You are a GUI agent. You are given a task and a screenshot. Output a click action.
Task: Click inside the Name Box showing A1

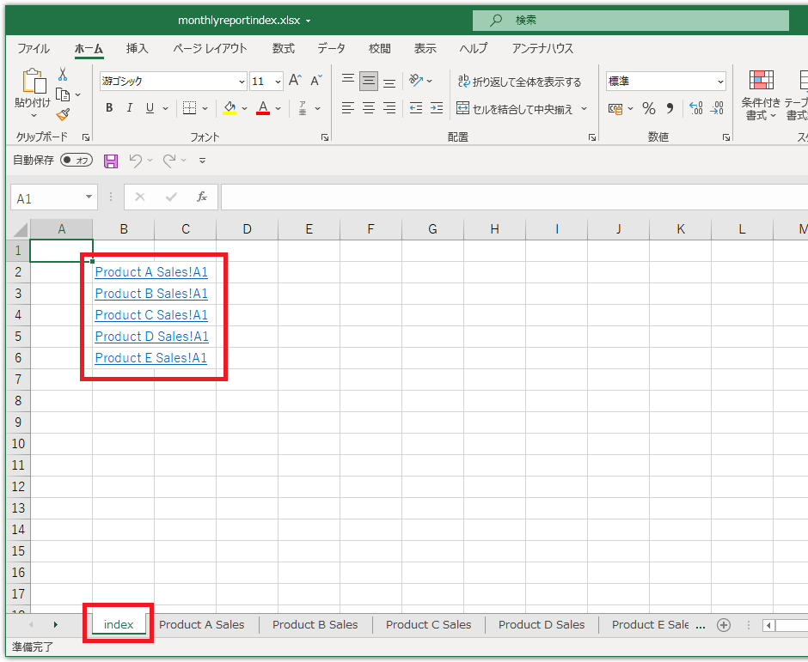[x=47, y=197]
